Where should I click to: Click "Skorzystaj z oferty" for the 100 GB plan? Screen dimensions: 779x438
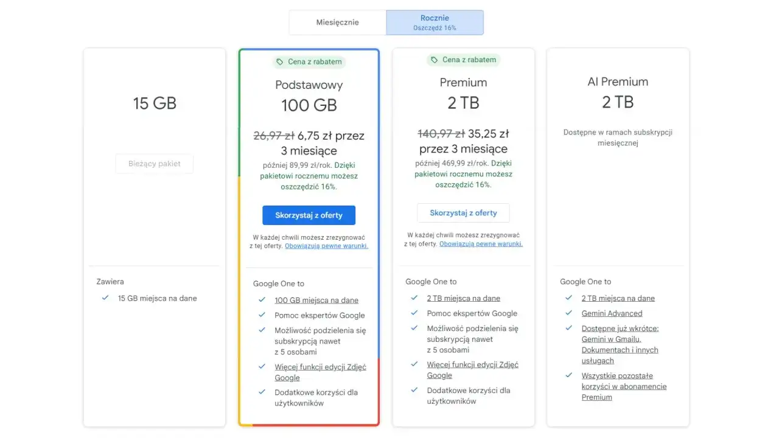point(309,215)
